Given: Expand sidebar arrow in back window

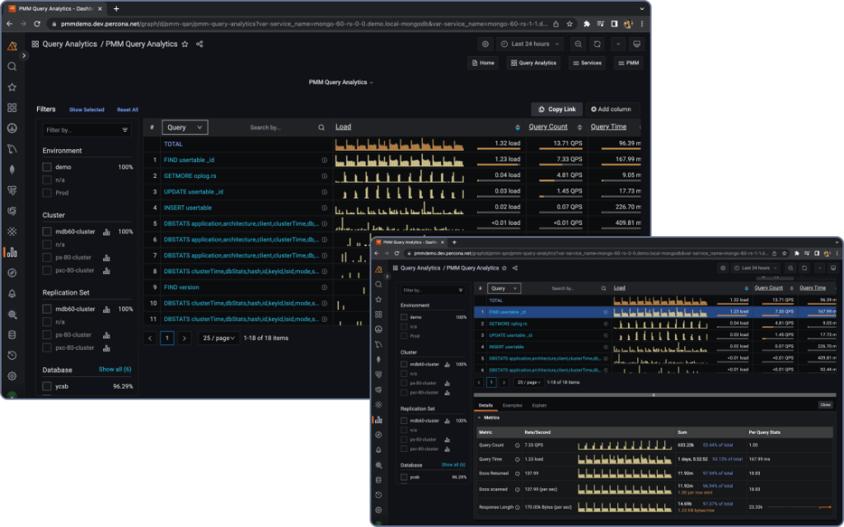Looking at the screenshot, I should click(x=24, y=55).
